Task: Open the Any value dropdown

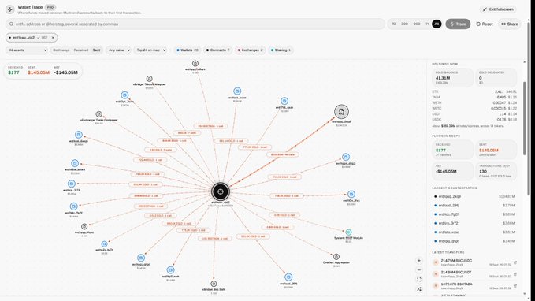Action: (x=118, y=50)
